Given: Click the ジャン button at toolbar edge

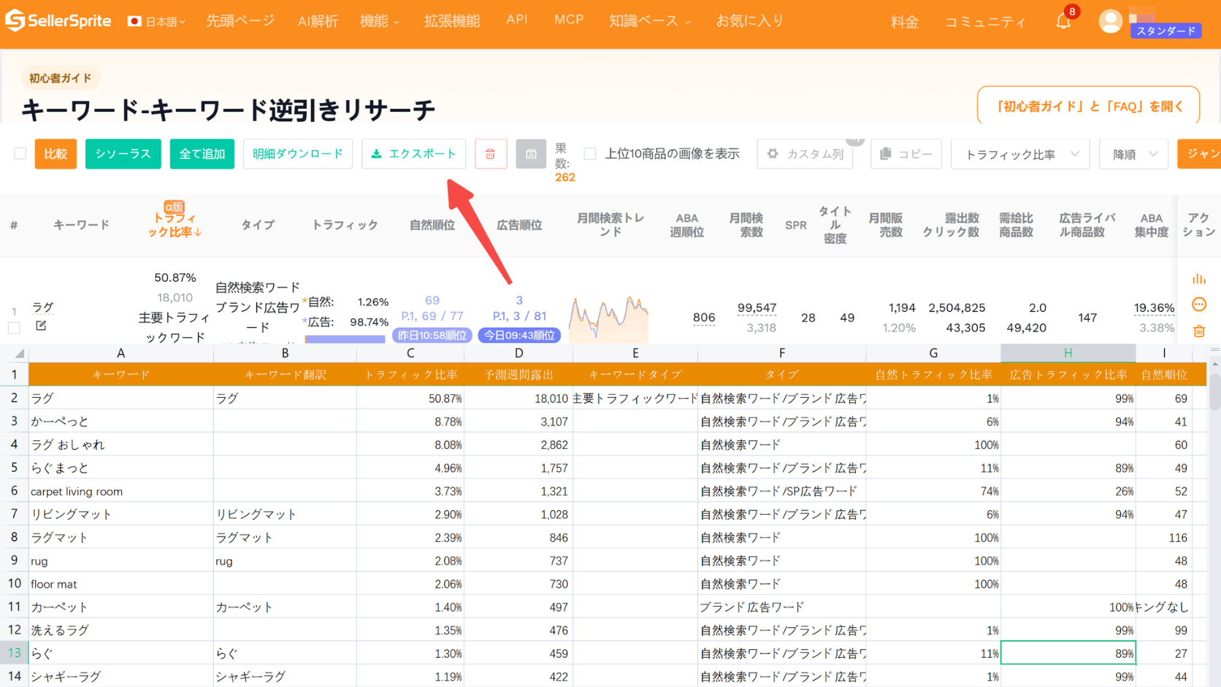Looking at the screenshot, I should point(1199,154).
